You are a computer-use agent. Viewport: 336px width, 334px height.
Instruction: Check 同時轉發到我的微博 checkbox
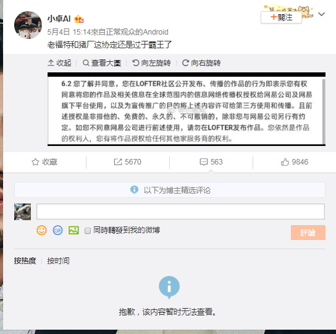(88, 231)
